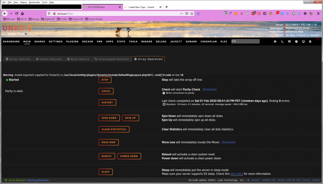
Task: Open the Firefox Bookmarks menu
Action: point(35,2)
